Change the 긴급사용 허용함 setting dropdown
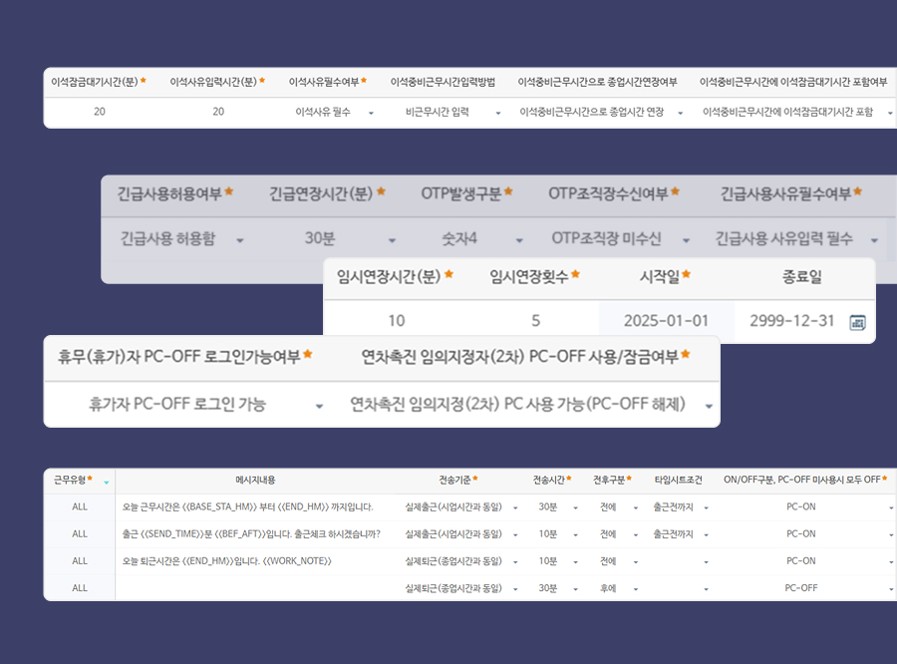Screen dimensions: 897x664 click(x=239, y=239)
